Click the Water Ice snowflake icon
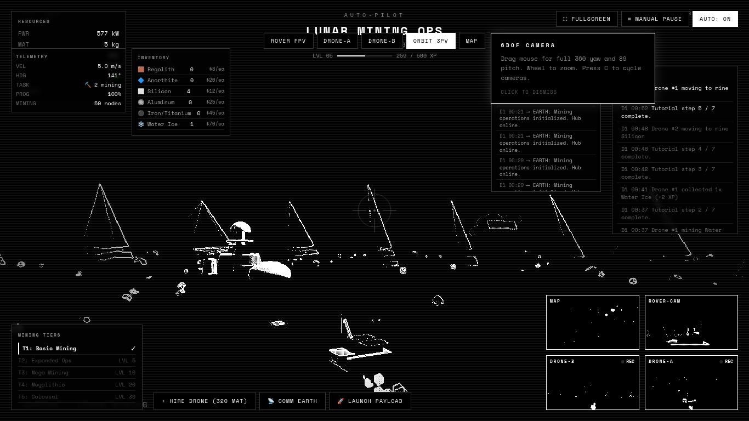 point(141,124)
